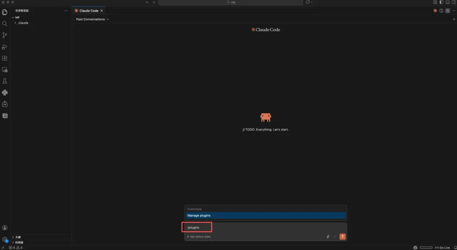Open the Extensions view

point(5,58)
